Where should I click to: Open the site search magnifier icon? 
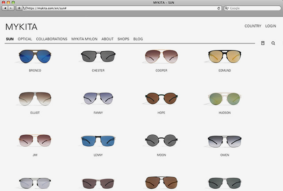[x=273, y=43]
